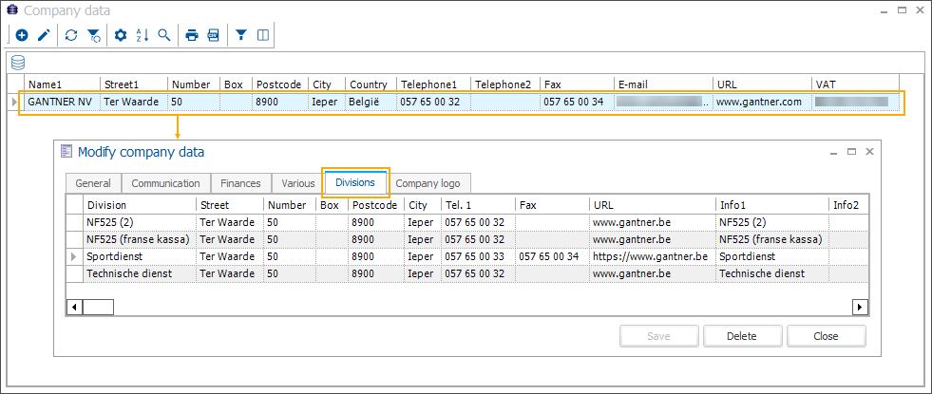Click the Box header in Company data grid

point(236,84)
